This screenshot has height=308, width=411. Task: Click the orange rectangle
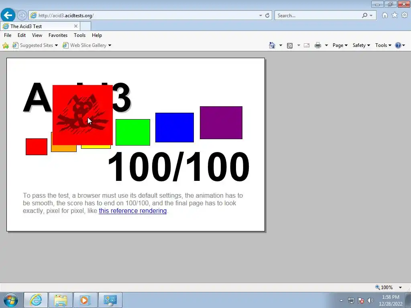point(64,148)
